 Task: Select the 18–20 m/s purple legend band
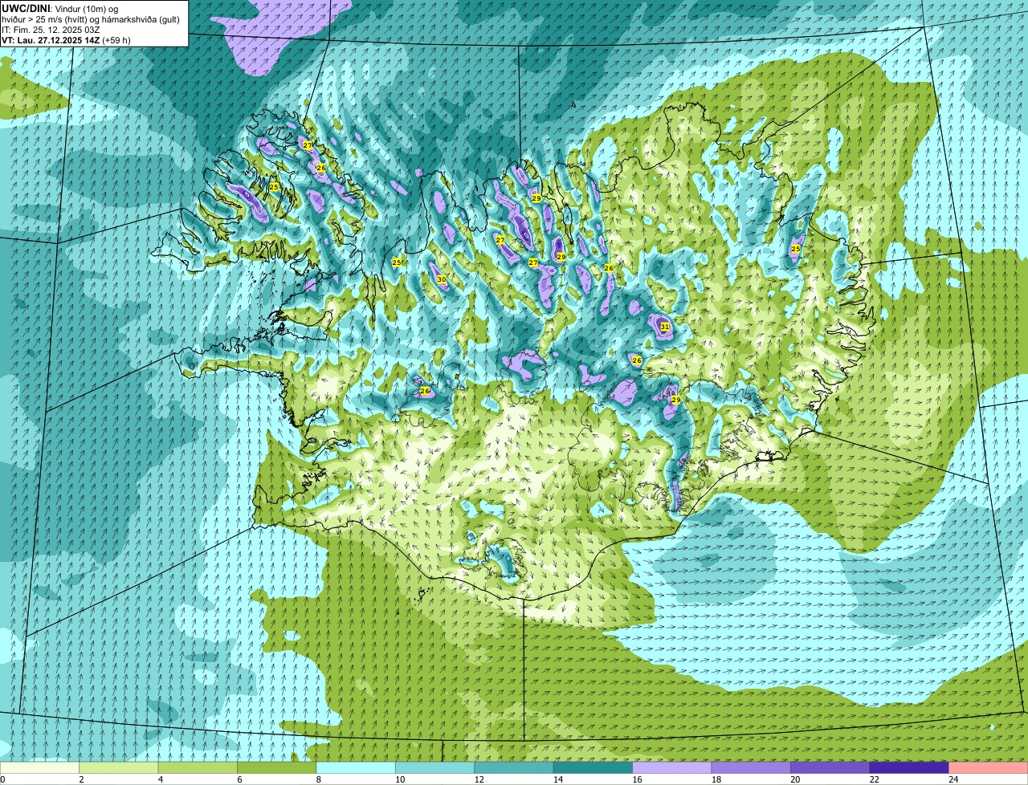click(x=751, y=767)
